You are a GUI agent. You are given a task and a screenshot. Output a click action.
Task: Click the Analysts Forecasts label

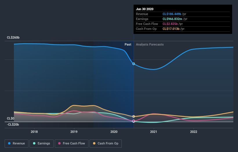[x=150, y=44]
